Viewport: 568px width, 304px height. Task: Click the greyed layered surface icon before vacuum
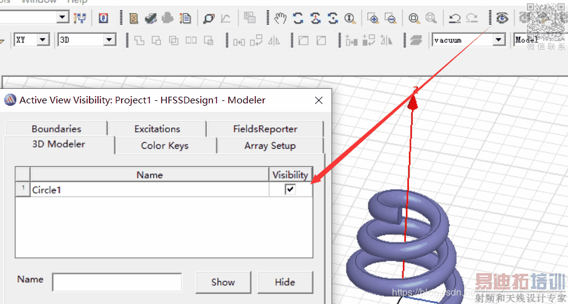pos(416,40)
